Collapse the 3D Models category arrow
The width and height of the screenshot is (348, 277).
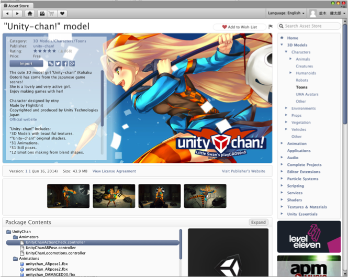click(282, 45)
